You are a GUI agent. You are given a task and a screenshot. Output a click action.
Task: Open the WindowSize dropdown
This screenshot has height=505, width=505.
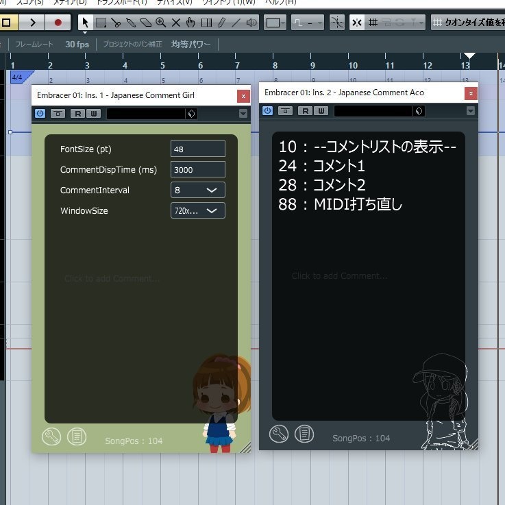pyautogui.click(x=198, y=210)
